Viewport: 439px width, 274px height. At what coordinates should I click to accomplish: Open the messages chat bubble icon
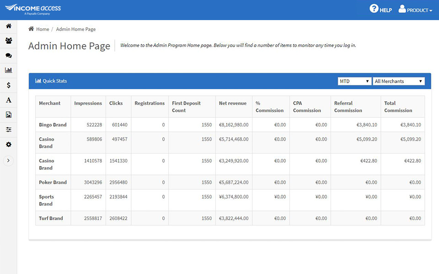[8, 55]
